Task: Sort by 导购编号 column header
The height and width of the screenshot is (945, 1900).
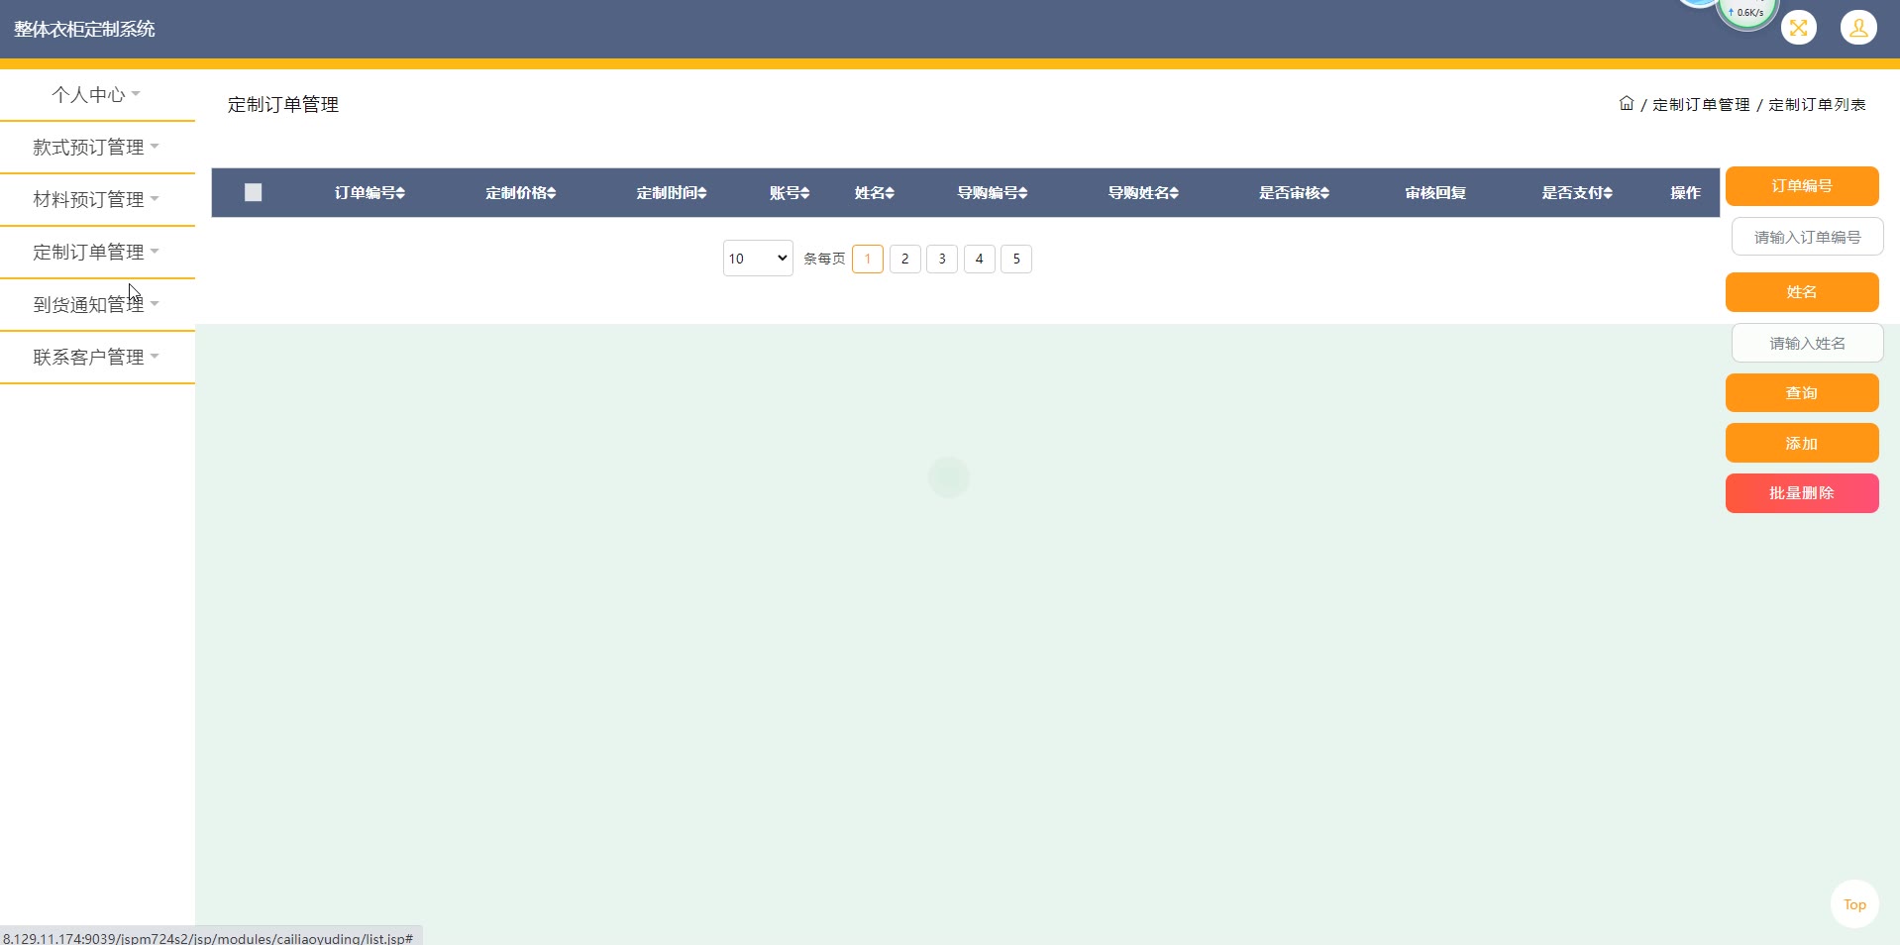Action: [993, 192]
